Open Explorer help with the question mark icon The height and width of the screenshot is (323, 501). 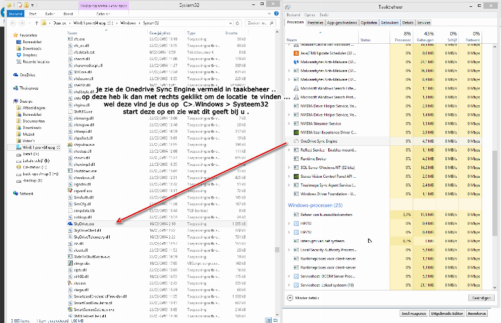pyautogui.click(x=276, y=14)
